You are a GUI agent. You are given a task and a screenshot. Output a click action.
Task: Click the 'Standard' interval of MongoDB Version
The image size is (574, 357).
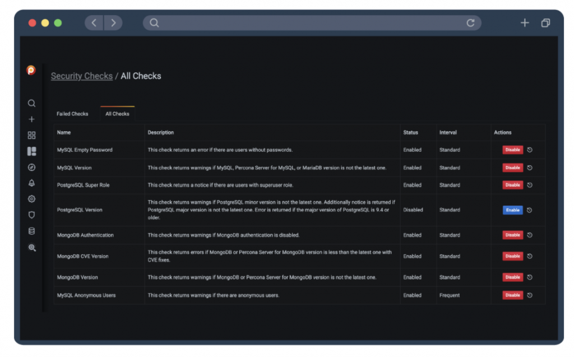click(450, 277)
